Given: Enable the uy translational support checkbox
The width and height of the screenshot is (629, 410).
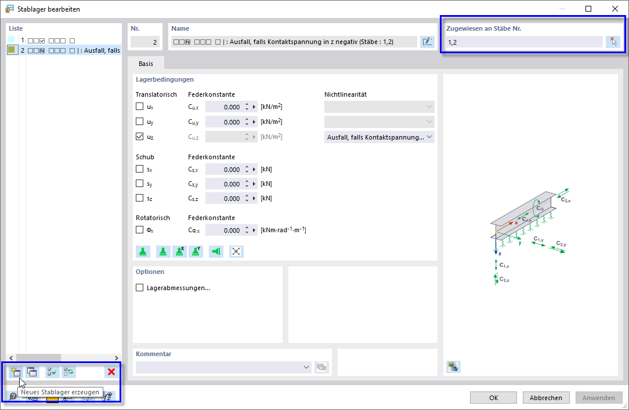Looking at the screenshot, I should [140, 121].
